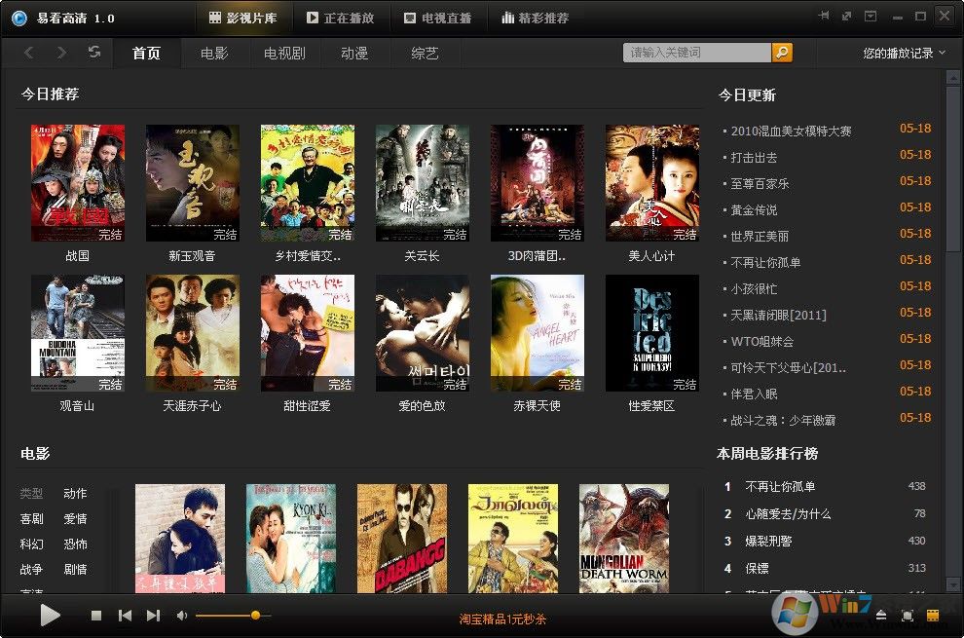The width and height of the screenshot is (964, 638).
Task: Open the 天涯赤子心 poster
Action: [193, 333]
